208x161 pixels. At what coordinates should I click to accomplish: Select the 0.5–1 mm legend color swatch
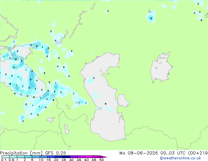point(13,157)
